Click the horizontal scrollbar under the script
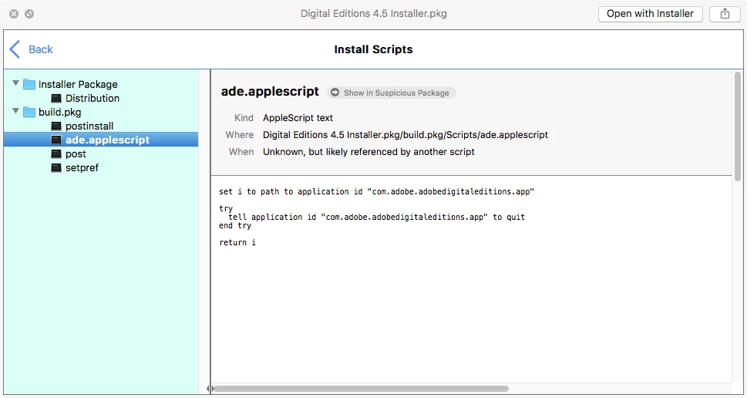 (x=361, y=389)
